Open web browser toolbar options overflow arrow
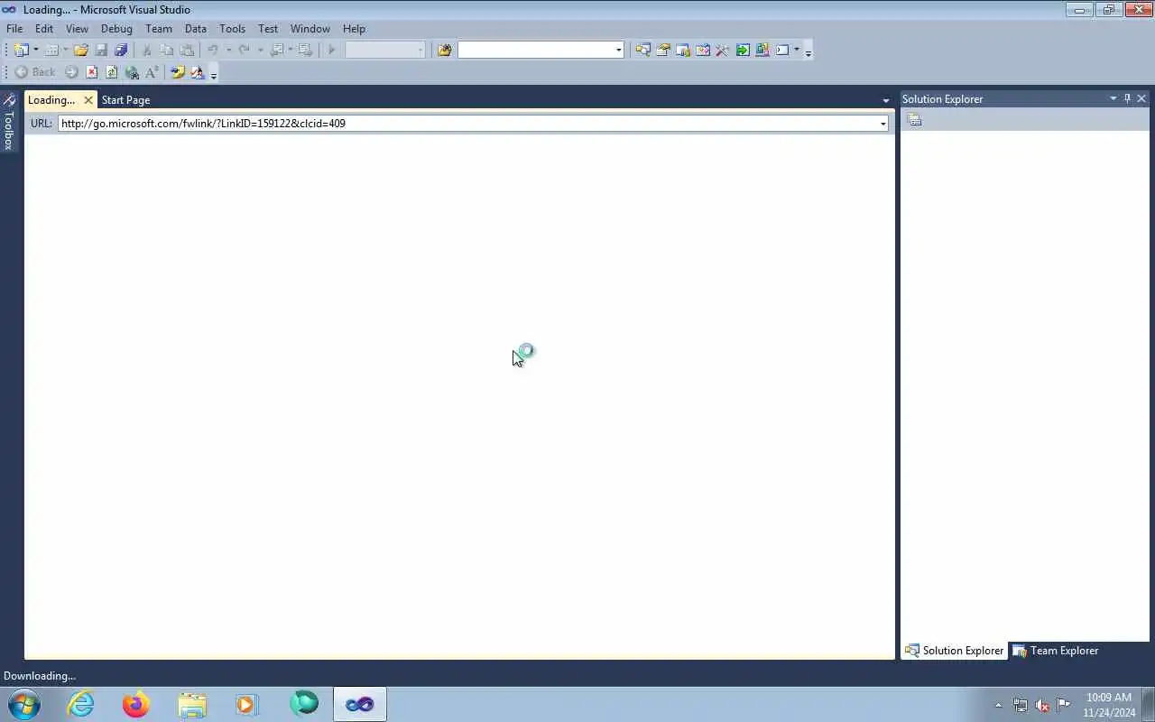The width and height of the screenshot is (1155, 722). point(213,73)
